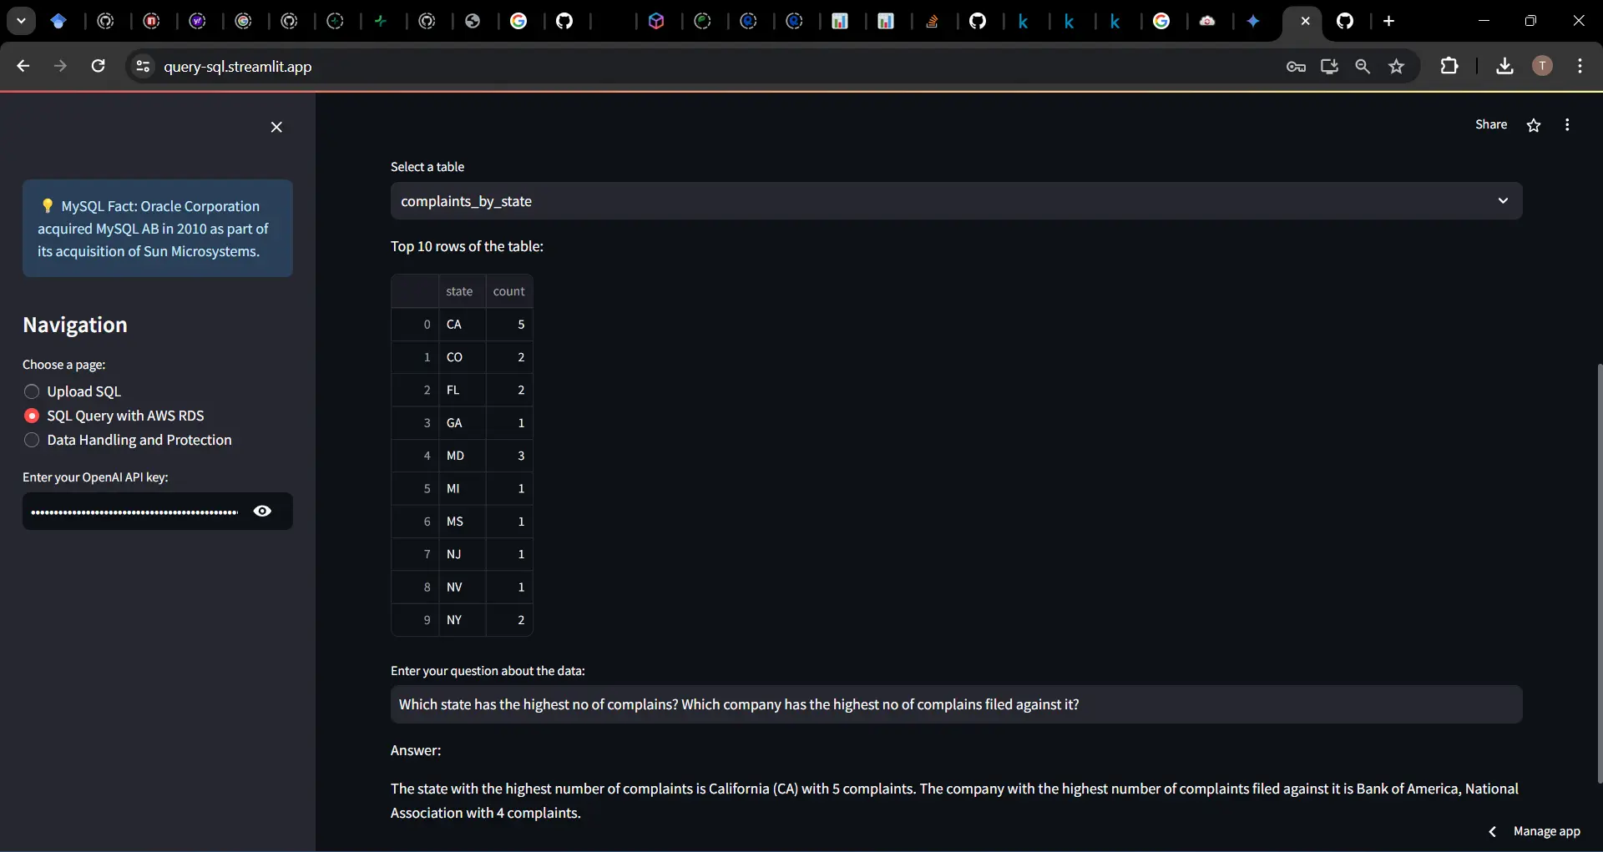Viewport: 1603px width, 852px height.
Task: Reload the query-sql.streamlit.app page
Action: [98, 66]
